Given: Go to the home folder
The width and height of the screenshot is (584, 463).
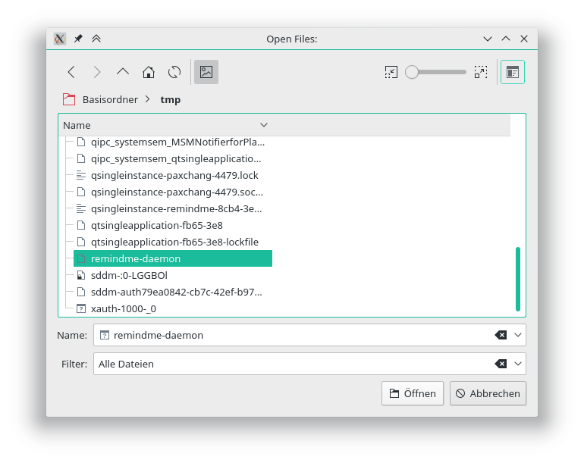Looking at the screenshot, I should [149, 72].
